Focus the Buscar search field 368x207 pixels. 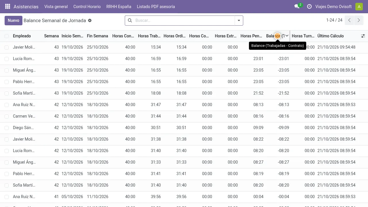(184, 20)
